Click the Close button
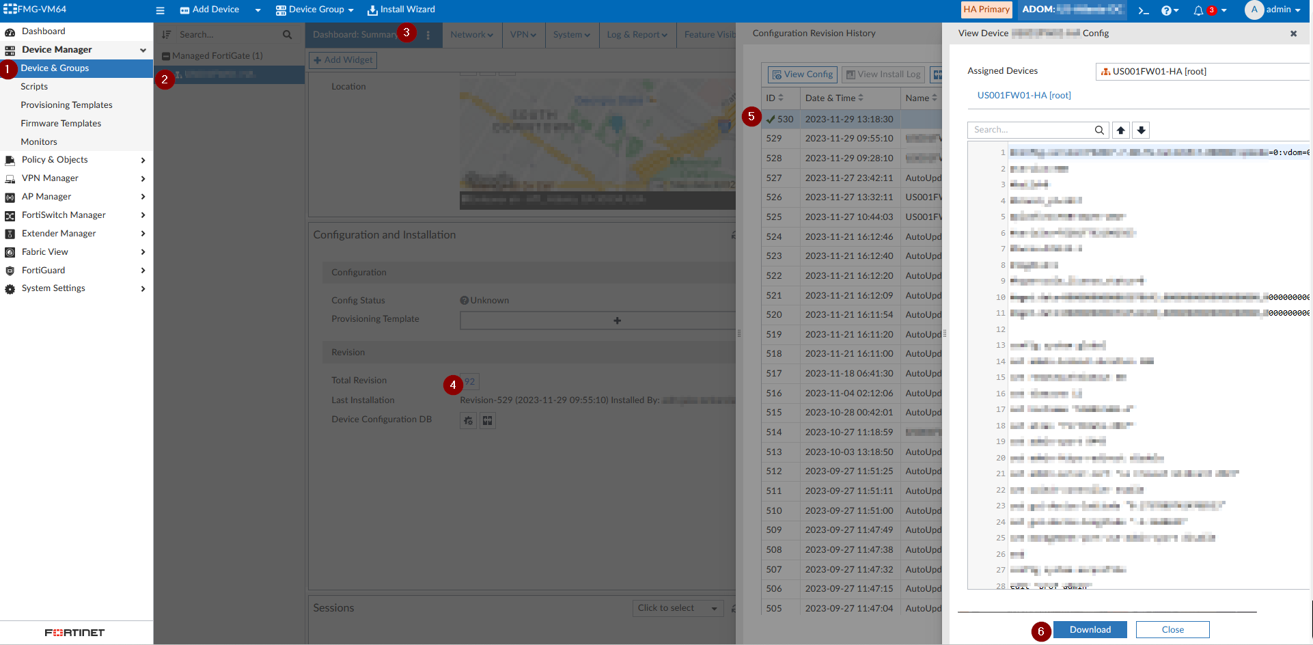1313x645 pixels. (x=1173, y=630)
